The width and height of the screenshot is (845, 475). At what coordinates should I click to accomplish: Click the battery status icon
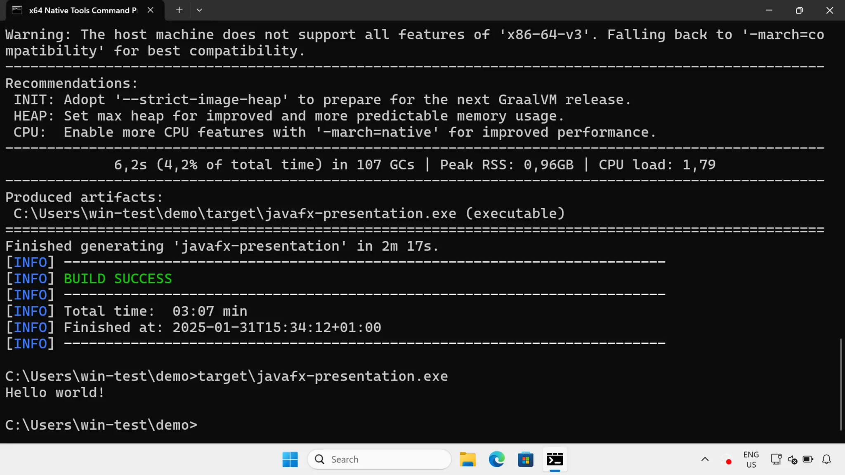pyautogui.click(x=808, y=459)
